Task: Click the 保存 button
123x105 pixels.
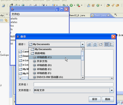Action: [95, 99]
